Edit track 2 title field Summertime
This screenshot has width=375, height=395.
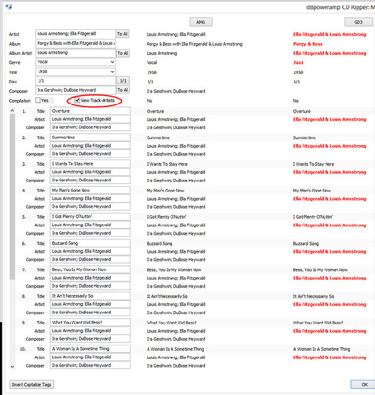(x=90, y=137)
